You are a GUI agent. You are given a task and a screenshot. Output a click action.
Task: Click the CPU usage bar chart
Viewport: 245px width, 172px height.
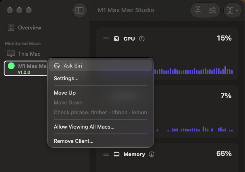tap(193, 70)
